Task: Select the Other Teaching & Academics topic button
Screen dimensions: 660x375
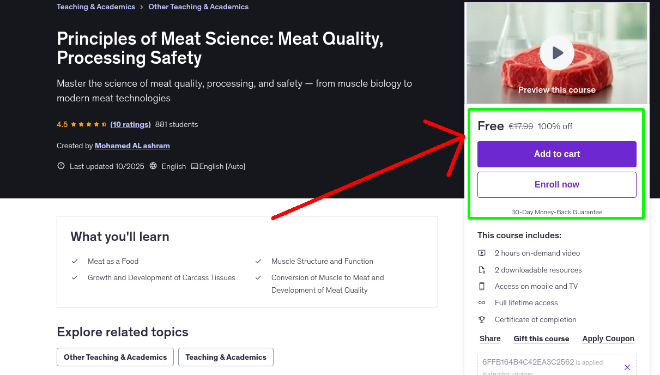Action: 115,357
